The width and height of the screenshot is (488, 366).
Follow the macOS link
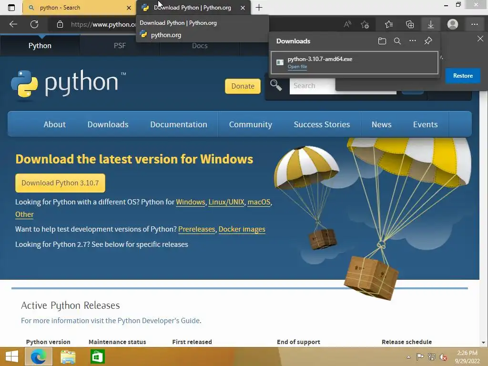259,202
